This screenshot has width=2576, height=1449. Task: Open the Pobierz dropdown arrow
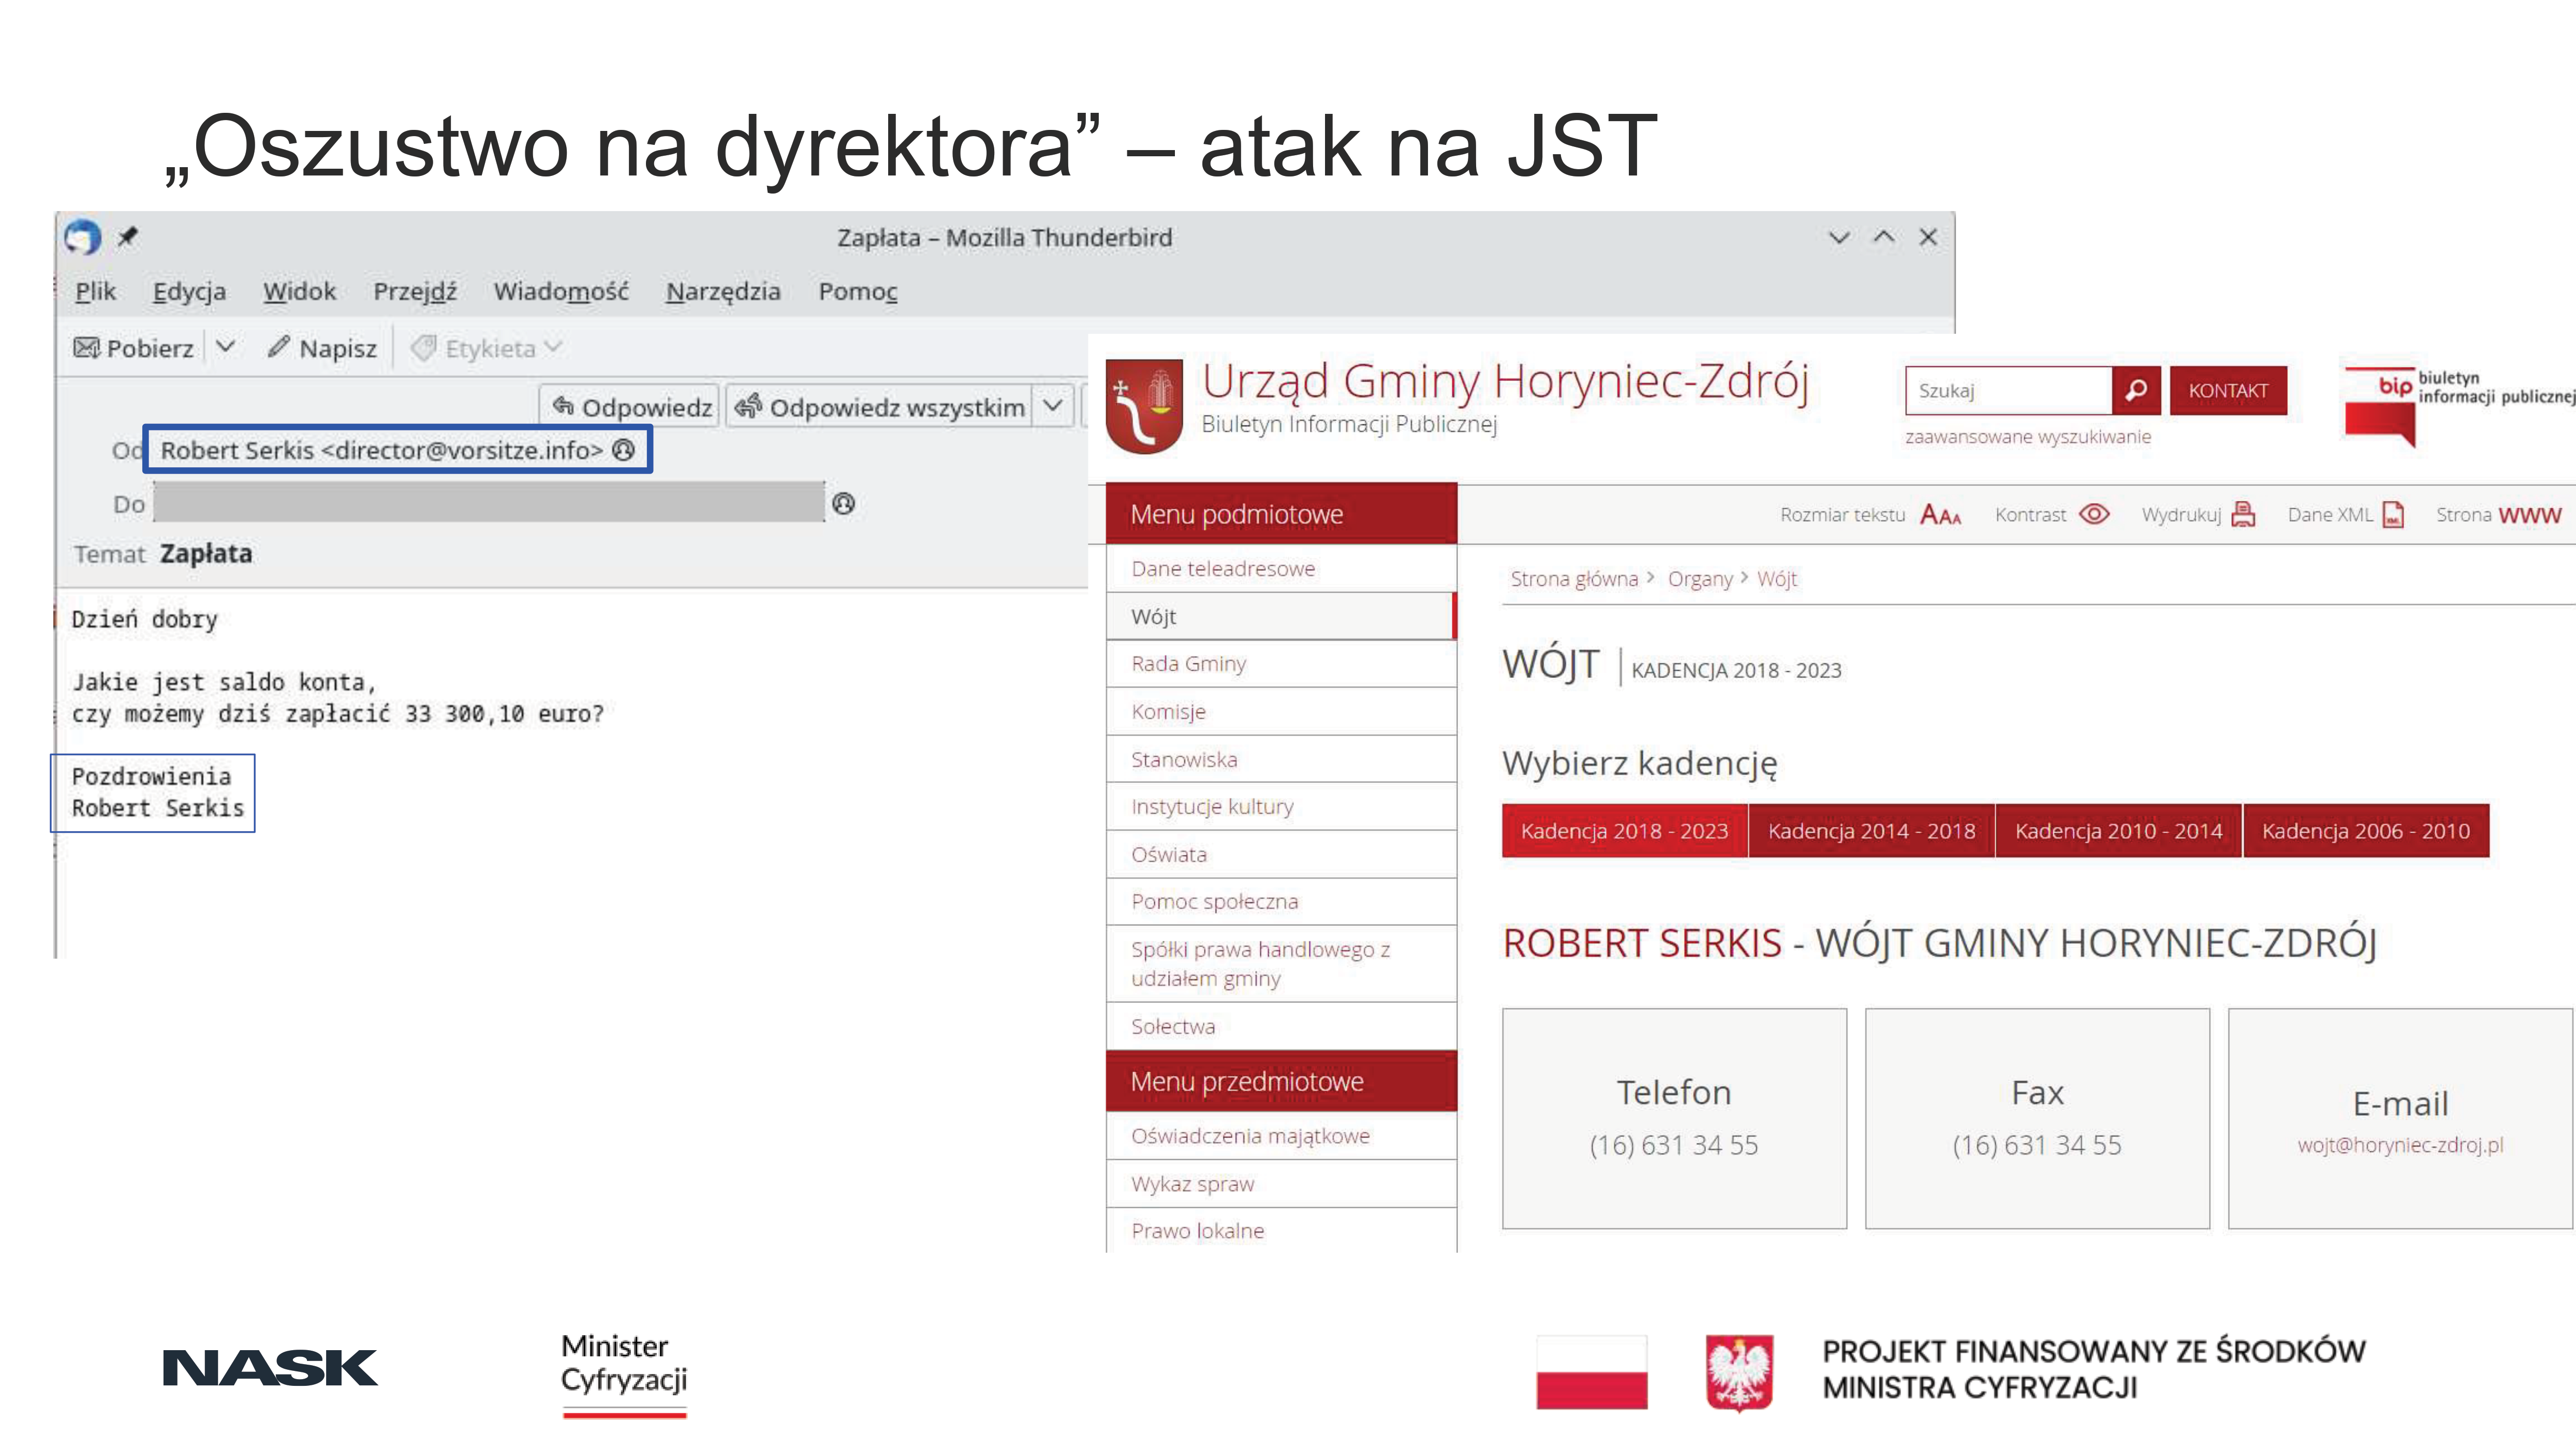pyautogui.click(x=226, y=347)
